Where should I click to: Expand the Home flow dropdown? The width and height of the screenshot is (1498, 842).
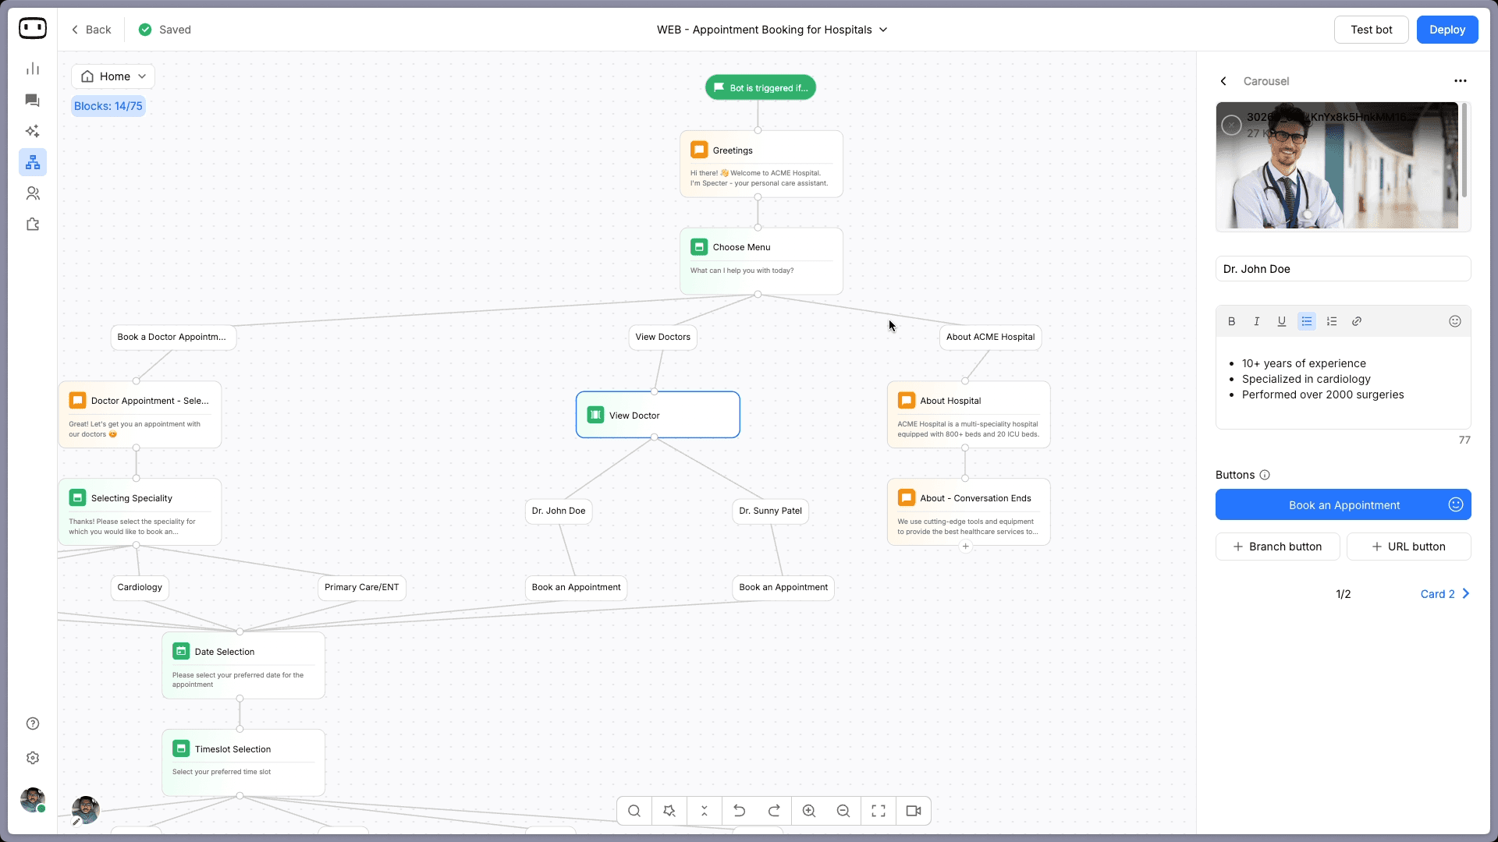[x=113, y=76]
